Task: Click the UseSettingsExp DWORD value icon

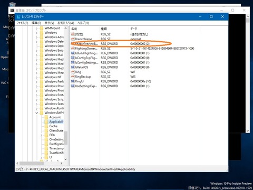Action: (73, 86)
